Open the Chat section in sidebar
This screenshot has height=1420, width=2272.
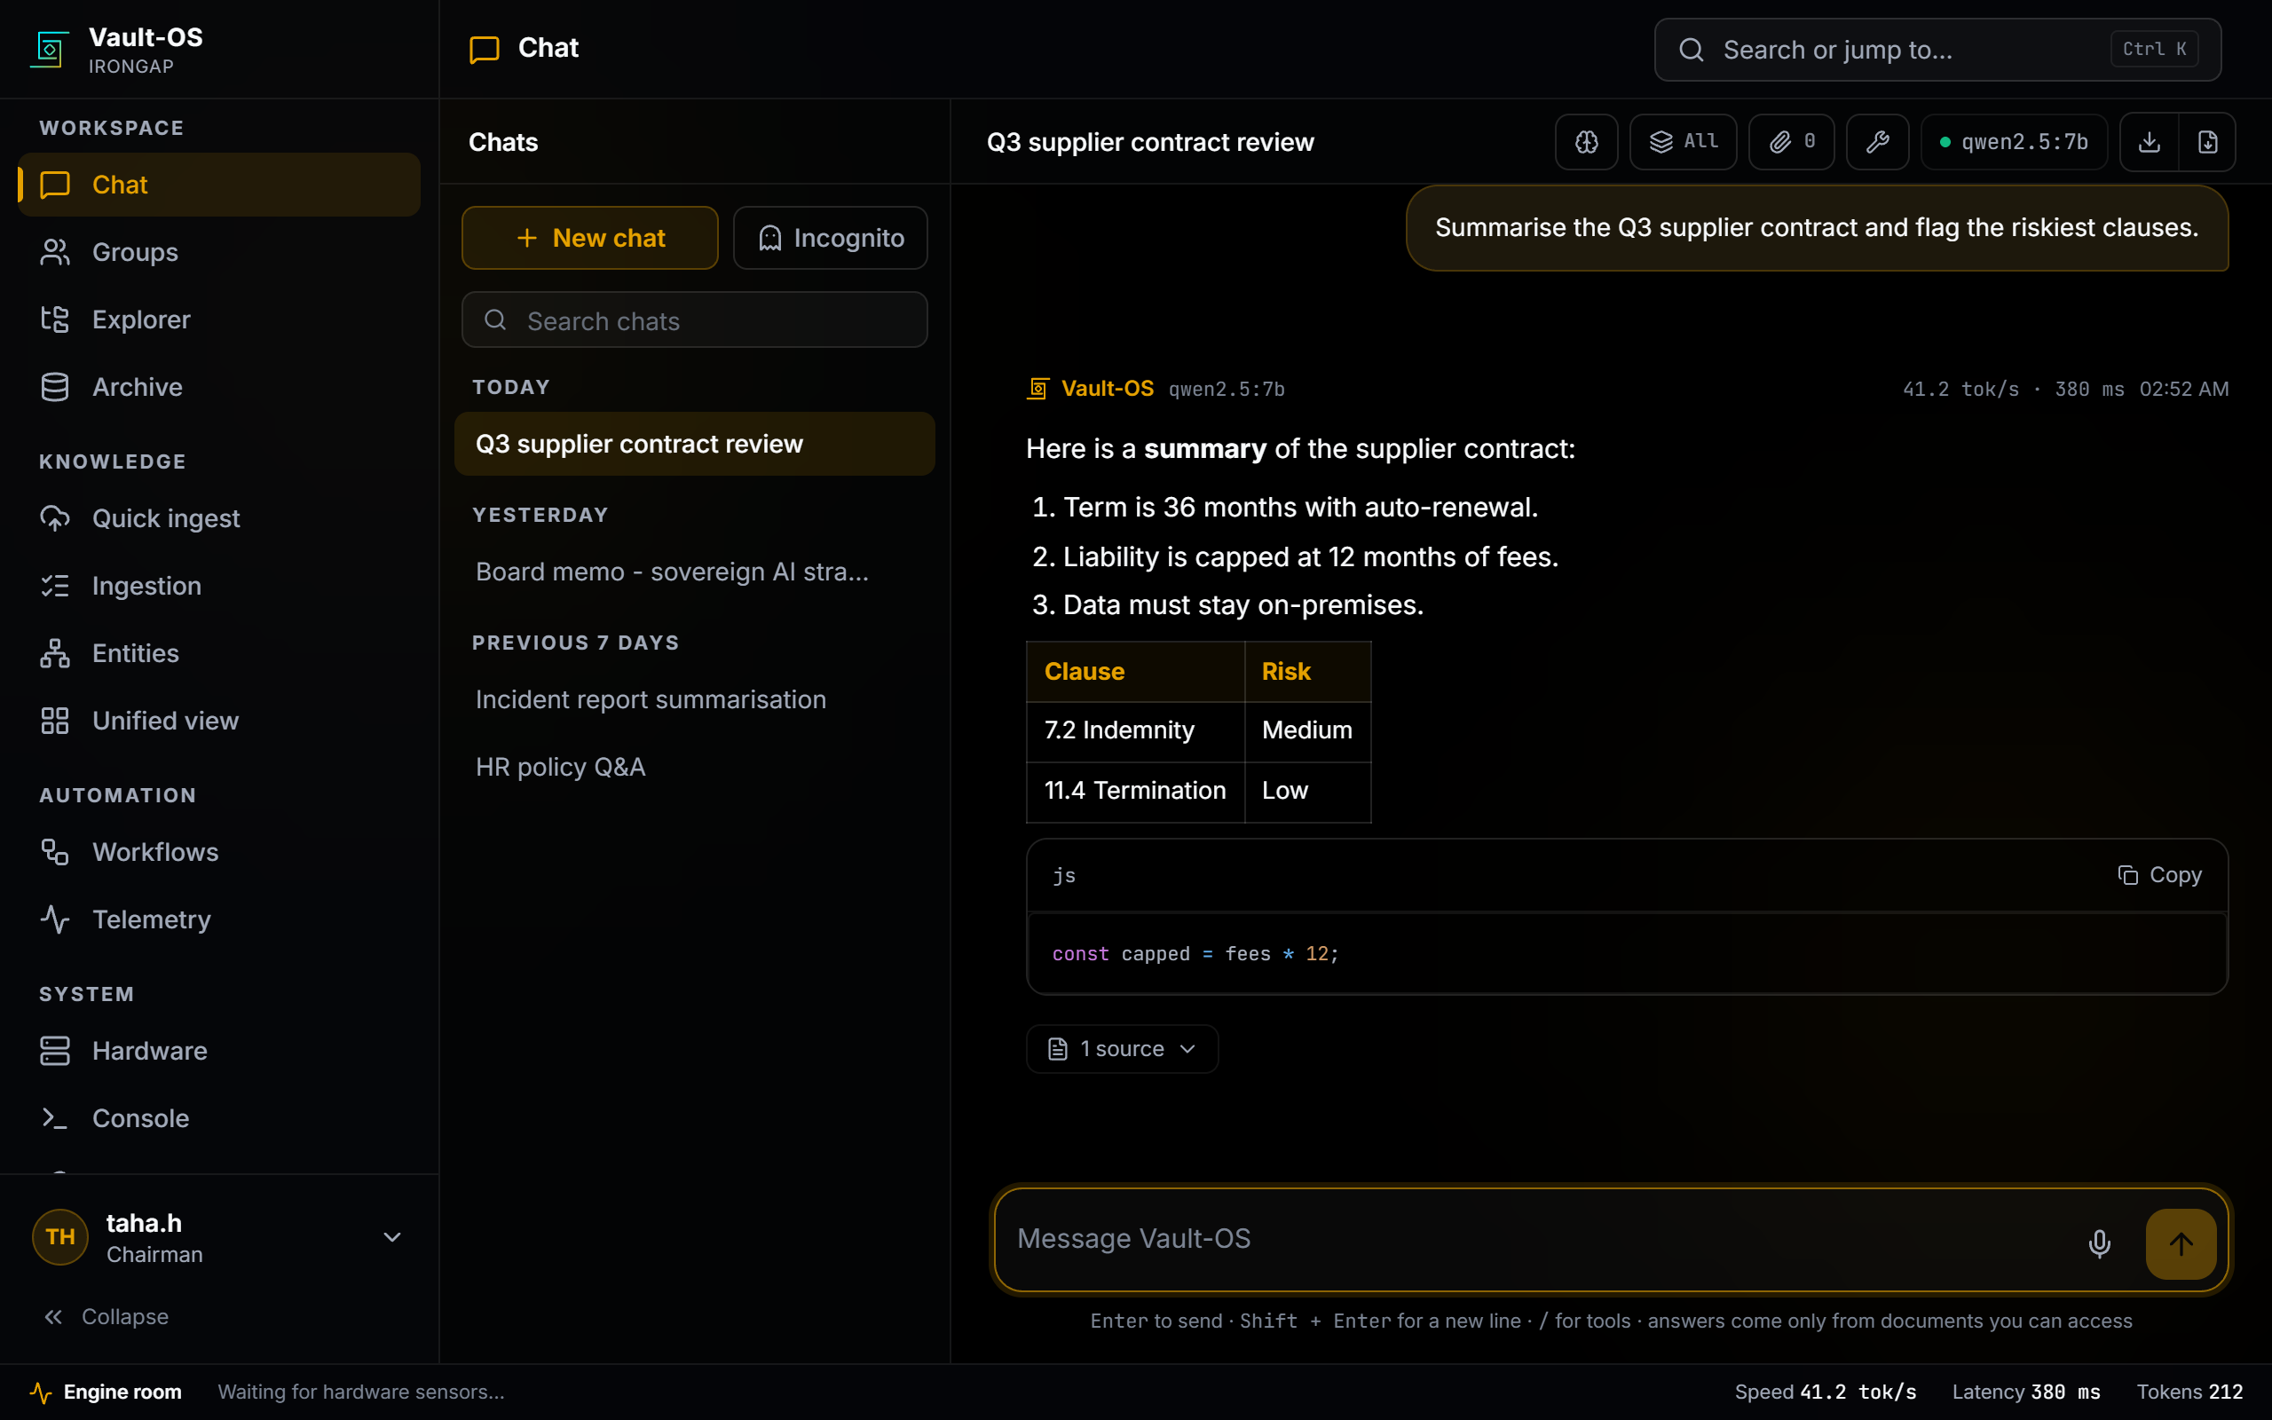coord(218,185)
